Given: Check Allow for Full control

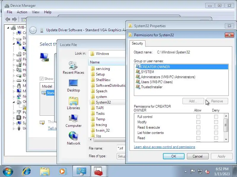Looking at the screenshot, I should pos(198,117).
